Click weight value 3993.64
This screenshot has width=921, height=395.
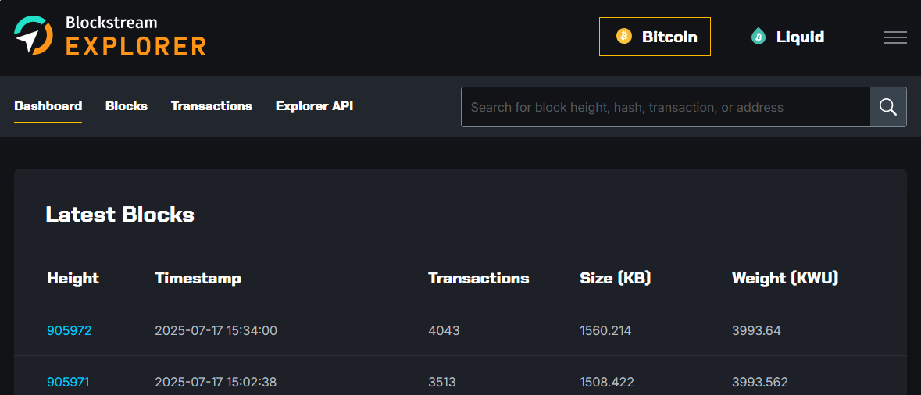click(x=756, y=330)
